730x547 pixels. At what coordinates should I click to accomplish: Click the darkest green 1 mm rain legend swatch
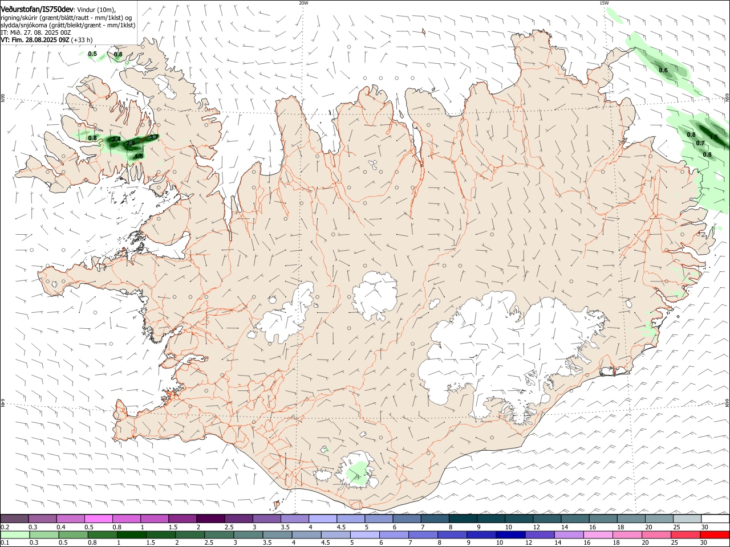point(131,534)
